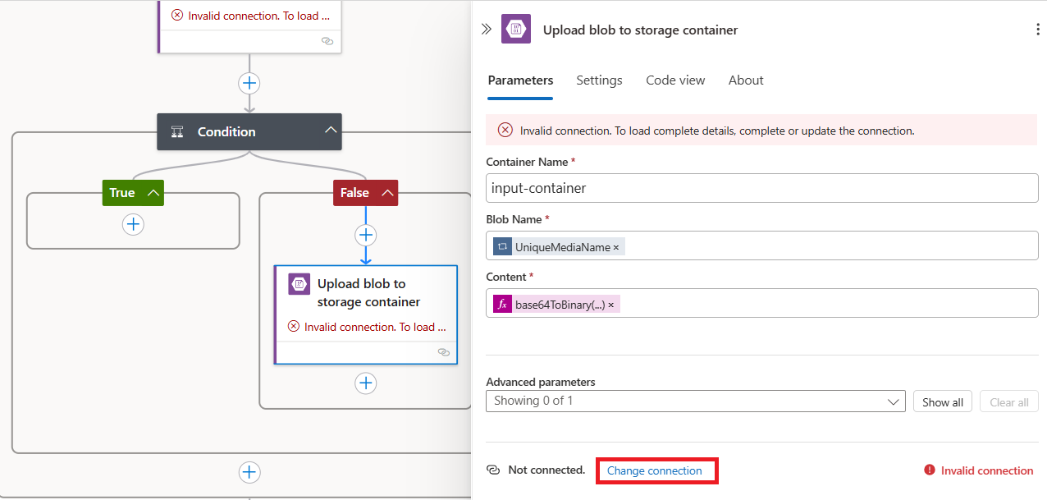The height and width of the screenshot is (500, 1047).
Task: Select the Condition action header
Action: point(249,131)
